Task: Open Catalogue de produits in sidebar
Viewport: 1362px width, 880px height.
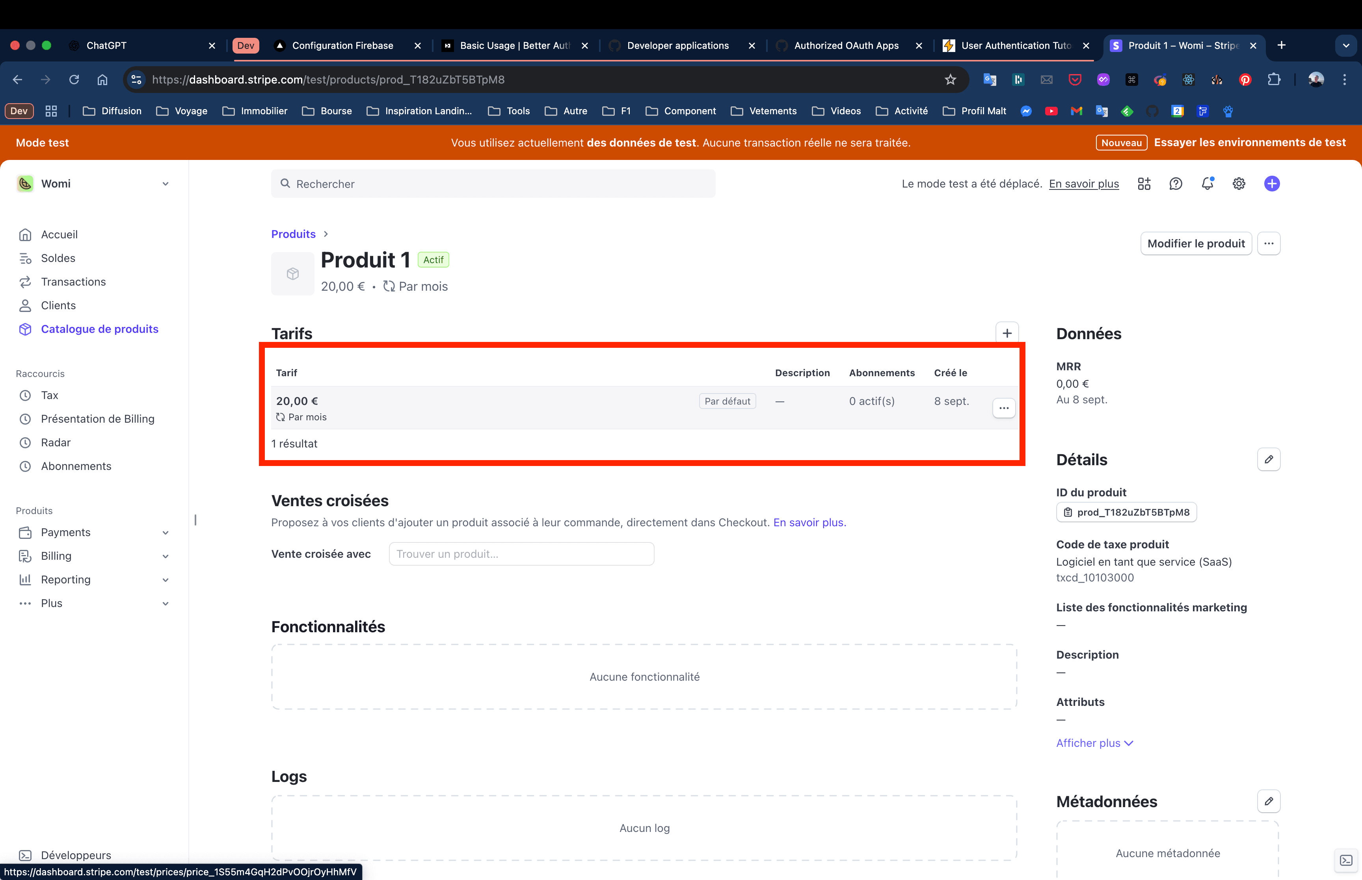Action: 99,329
